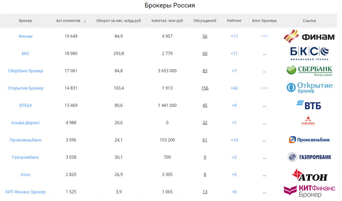
Task: Open the Открытие Брокер logo link
Action: 310,88
